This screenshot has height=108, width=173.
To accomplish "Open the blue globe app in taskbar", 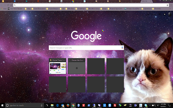I will tap(78, 105).
